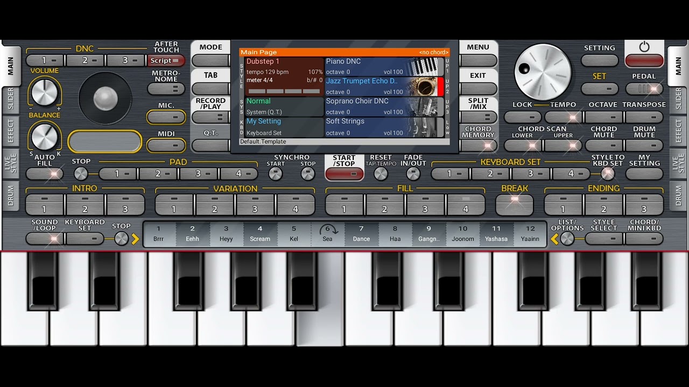Toggle the Lock button
The width and height of the screenshot is (689, 387).
tap(523, 117)
